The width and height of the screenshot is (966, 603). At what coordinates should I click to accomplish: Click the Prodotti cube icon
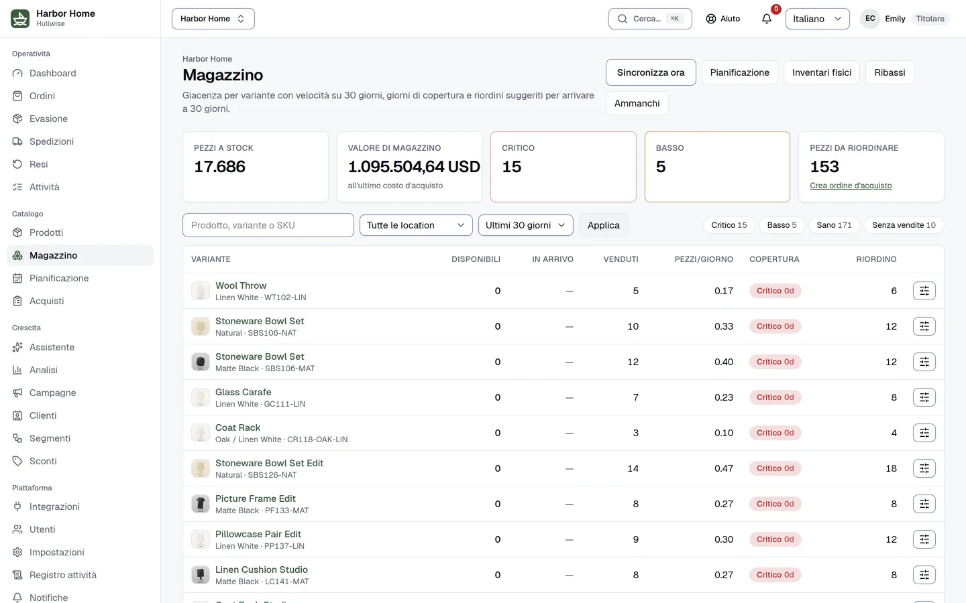point(17,232)
